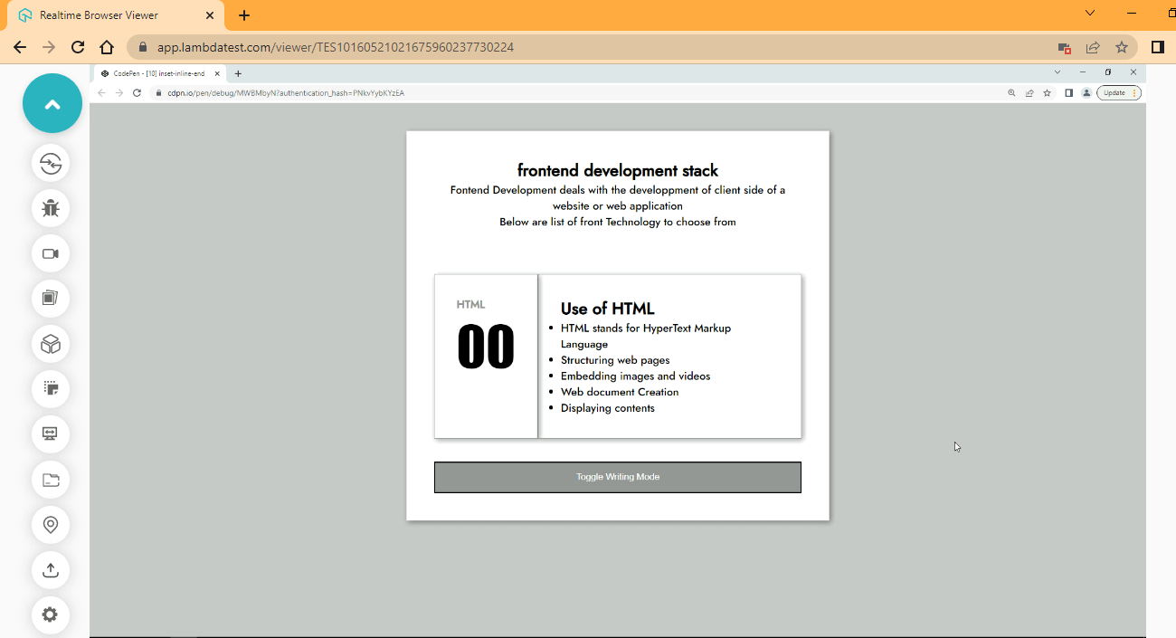The height and width of the screenshot is (638, 1176).
Task: Select the inner CodePen inset-inline-end tab
Action: tap(159, 73)
